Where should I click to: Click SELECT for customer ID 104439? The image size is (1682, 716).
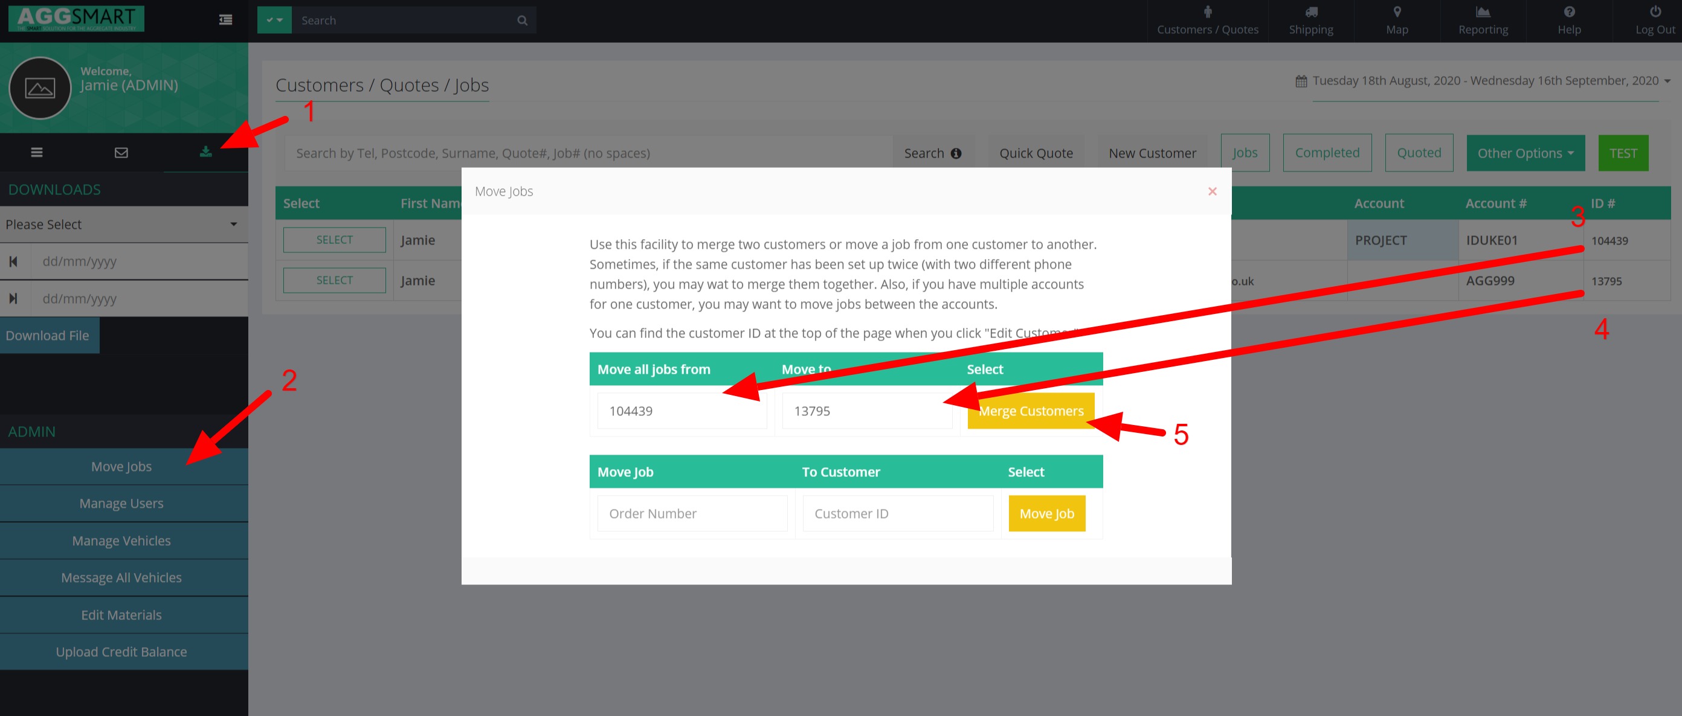334,240
